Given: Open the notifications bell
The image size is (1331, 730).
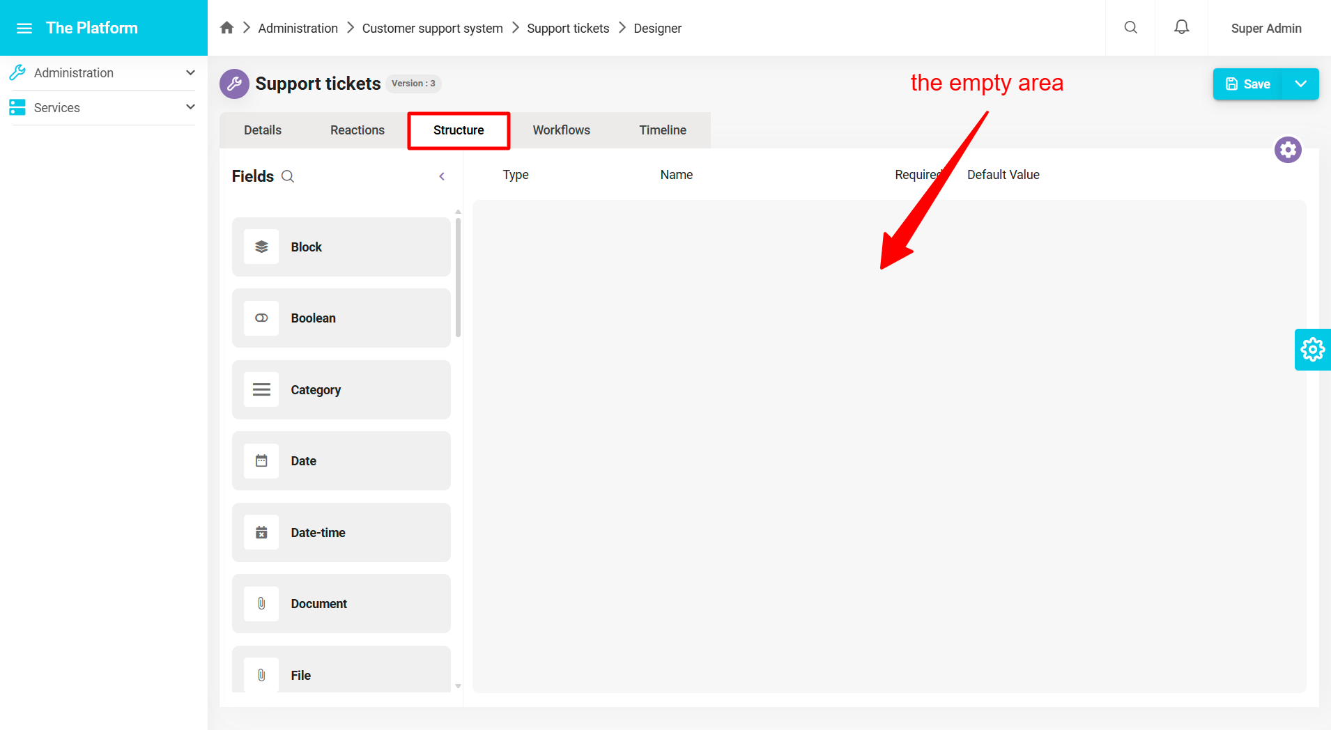Looking at the screenshot, I should 1181,28.
